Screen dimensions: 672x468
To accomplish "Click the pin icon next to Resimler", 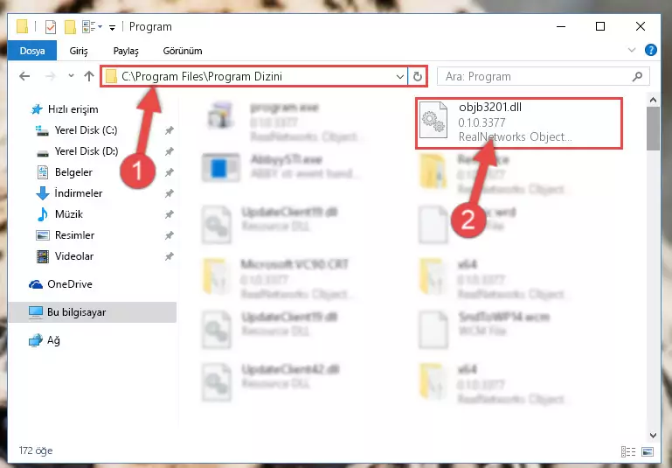I will pyautogui.click(x=170, y=235).
